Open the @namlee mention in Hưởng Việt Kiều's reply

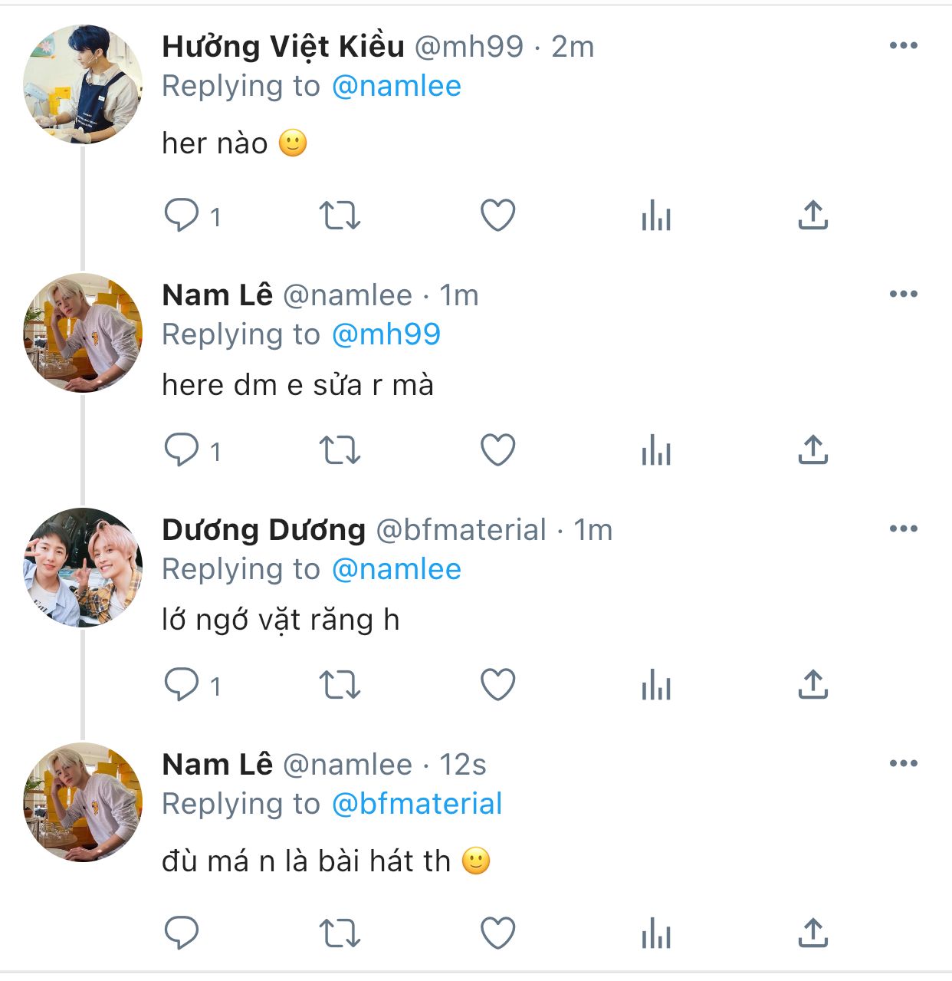pos(396,87)
